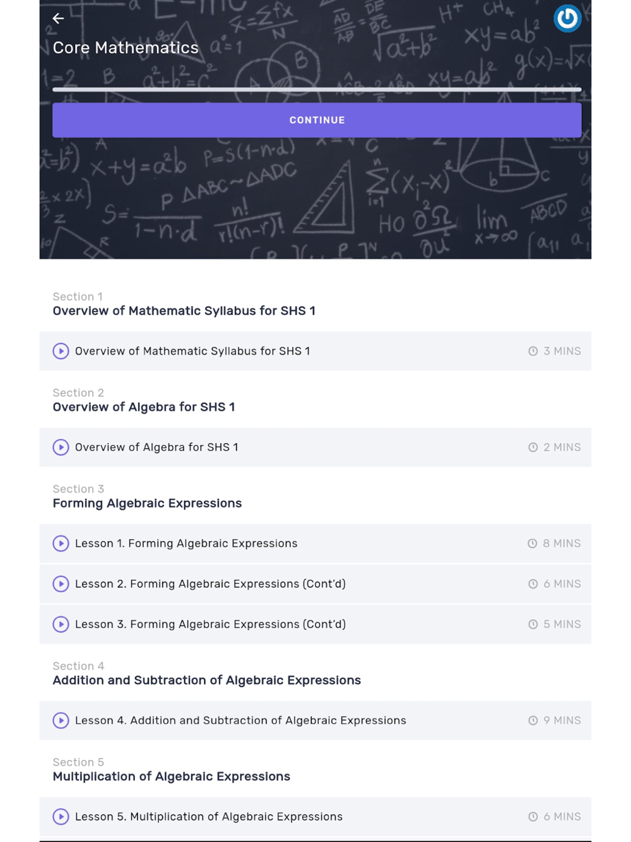
Task: Play Overview of Mathematic Syllabus lesson icon
Action: [61, 351]
